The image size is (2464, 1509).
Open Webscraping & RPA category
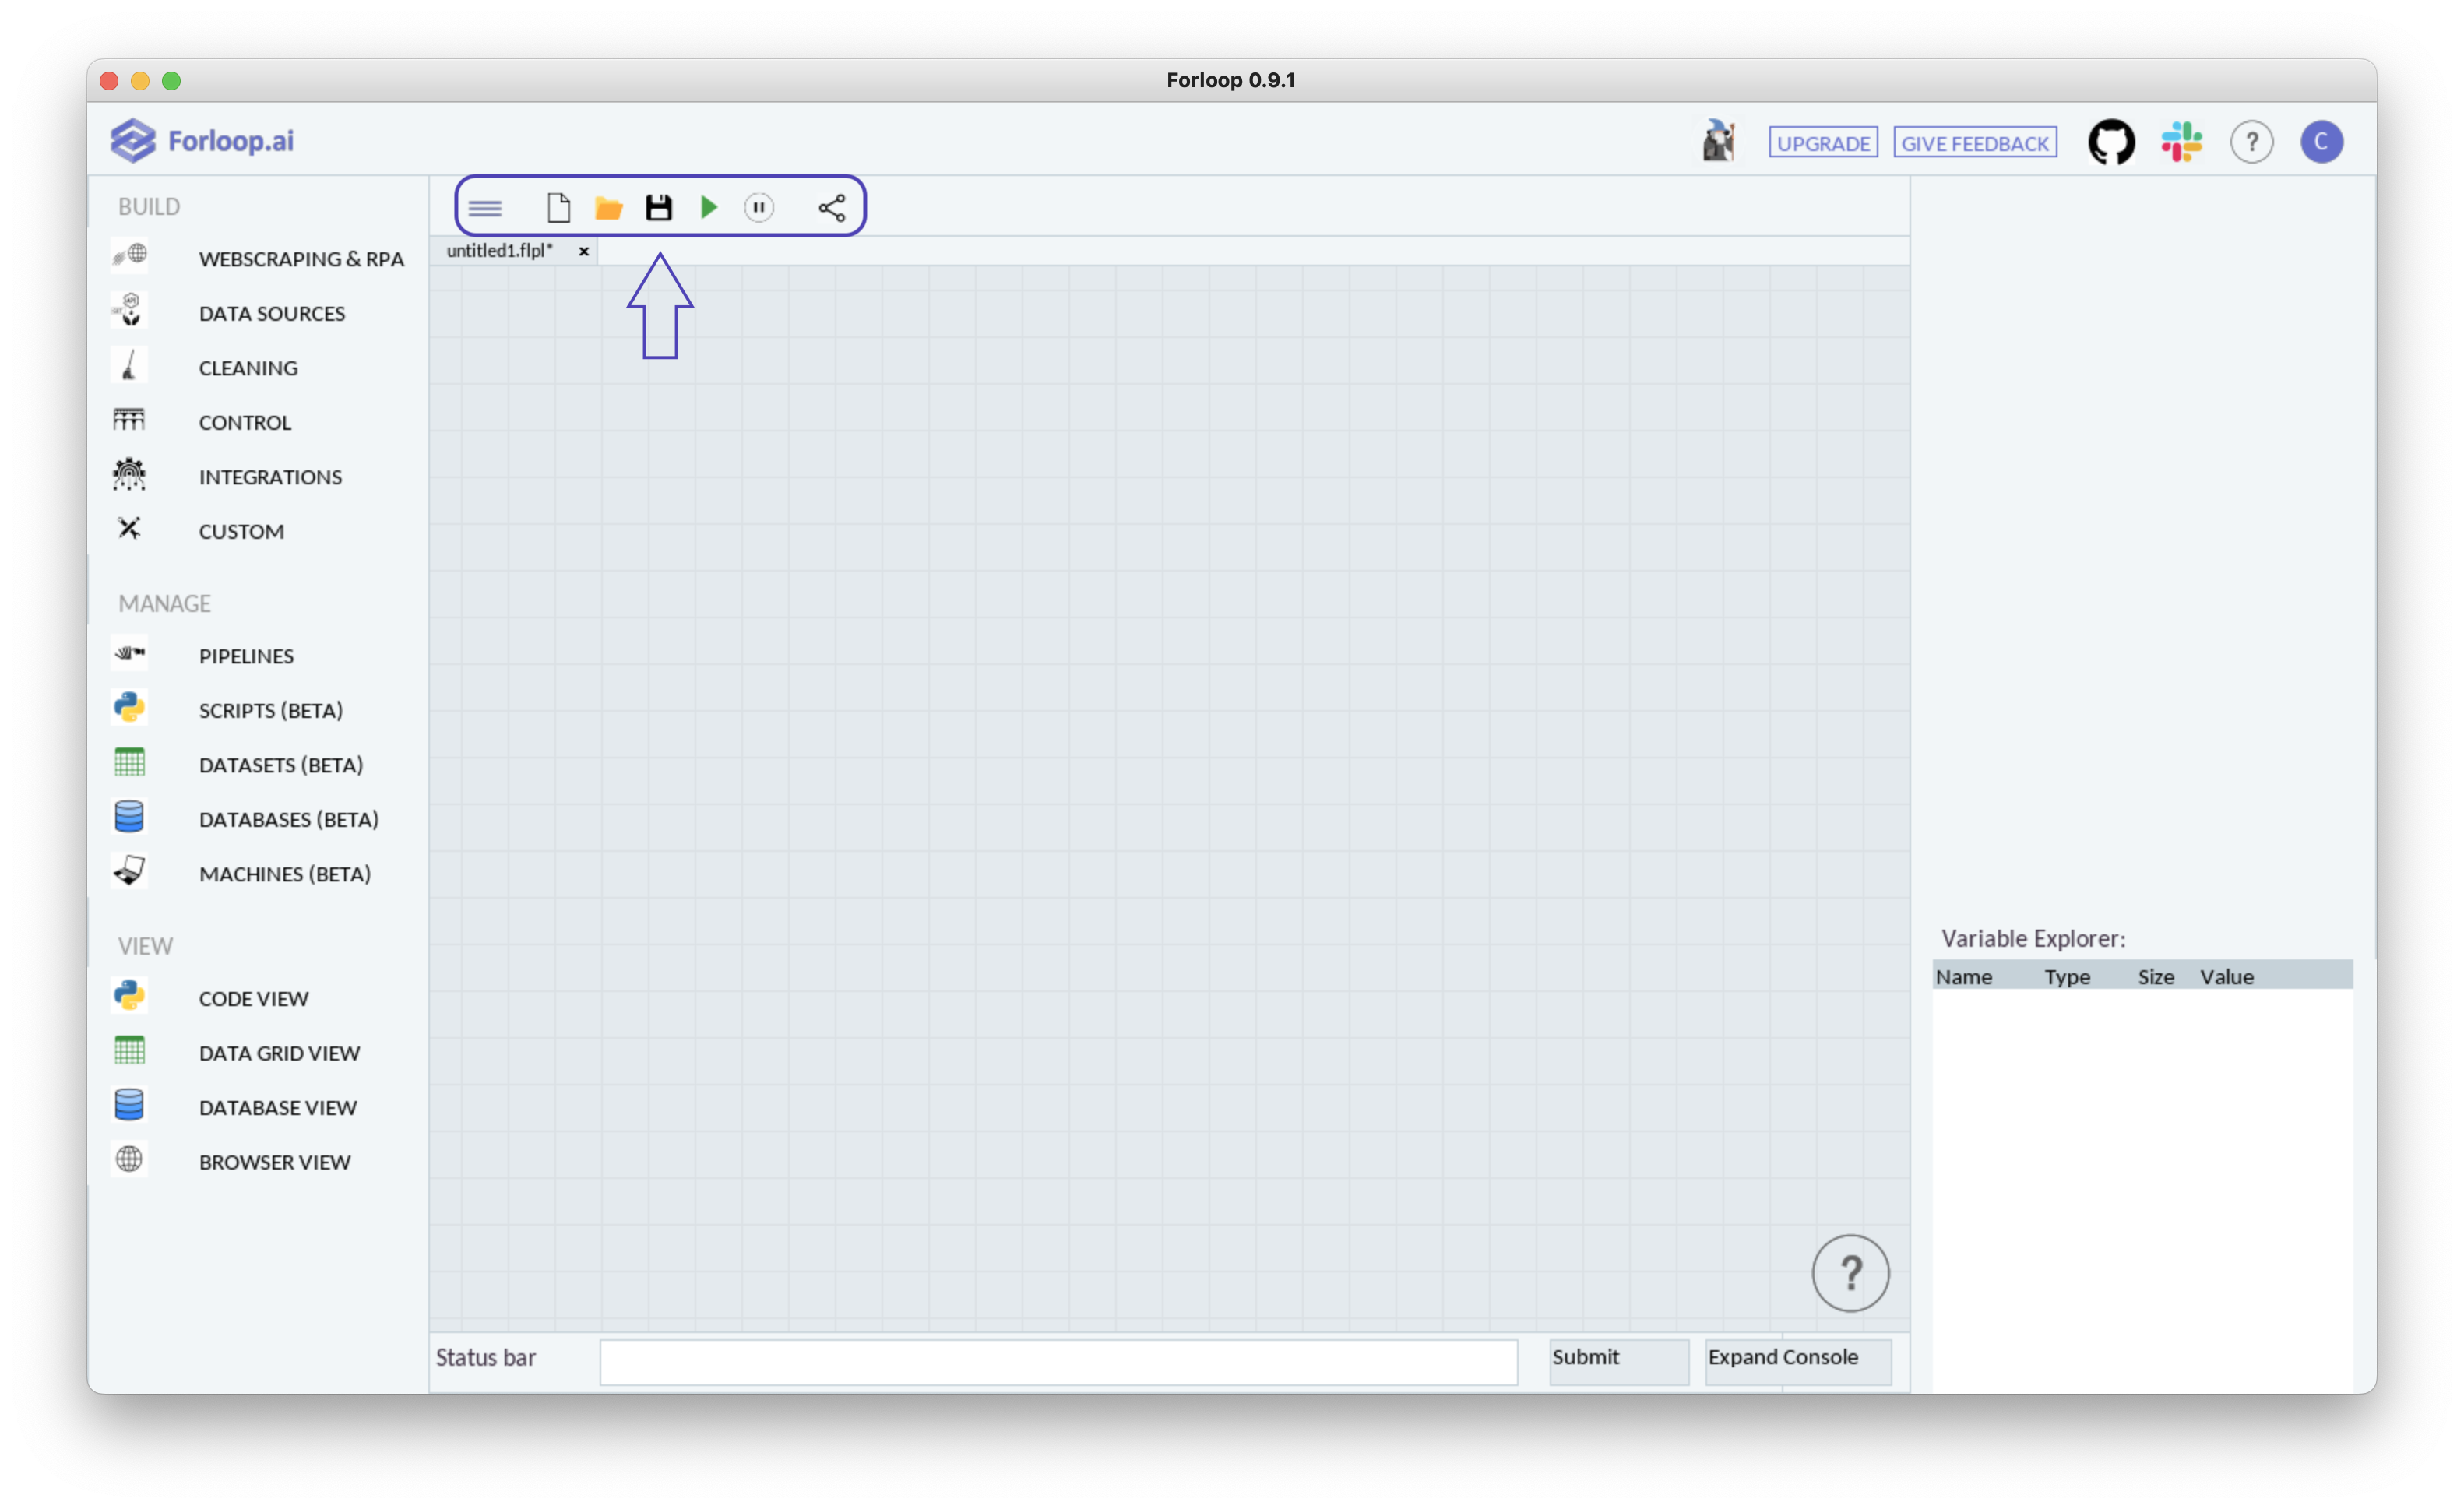(301, 259)
